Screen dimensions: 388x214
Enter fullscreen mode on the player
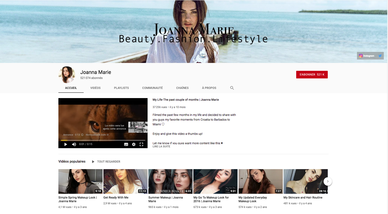click(x=142, y=144)
